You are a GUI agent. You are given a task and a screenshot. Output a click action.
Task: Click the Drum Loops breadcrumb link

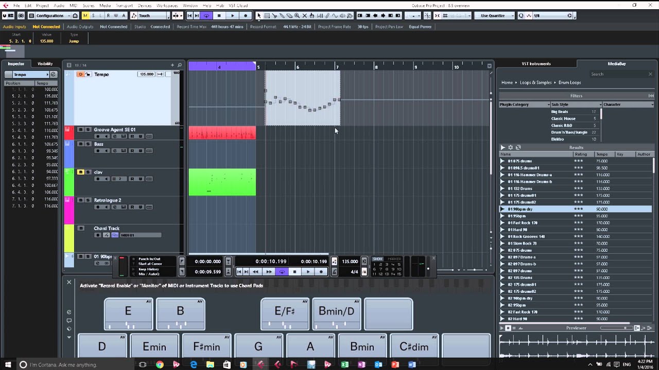pyautogui.click(x=569, y=83)
